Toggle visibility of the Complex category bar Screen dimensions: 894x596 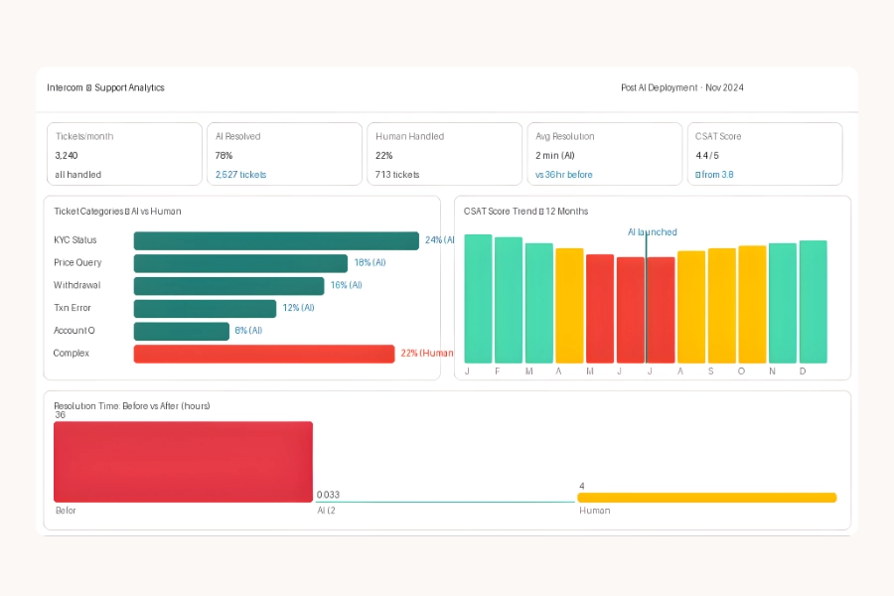pyautogui.click(x=263, y=354)
